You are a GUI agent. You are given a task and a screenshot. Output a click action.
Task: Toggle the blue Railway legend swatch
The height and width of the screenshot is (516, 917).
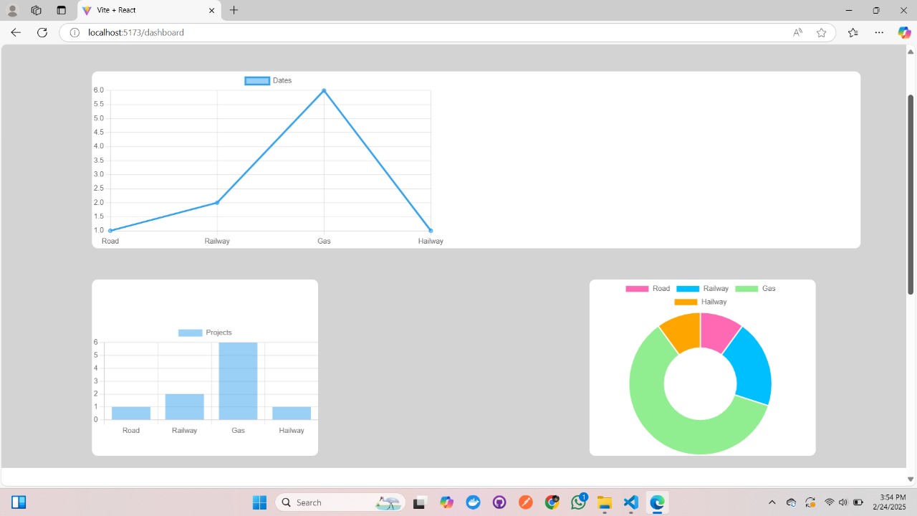(x=688, y=289)
